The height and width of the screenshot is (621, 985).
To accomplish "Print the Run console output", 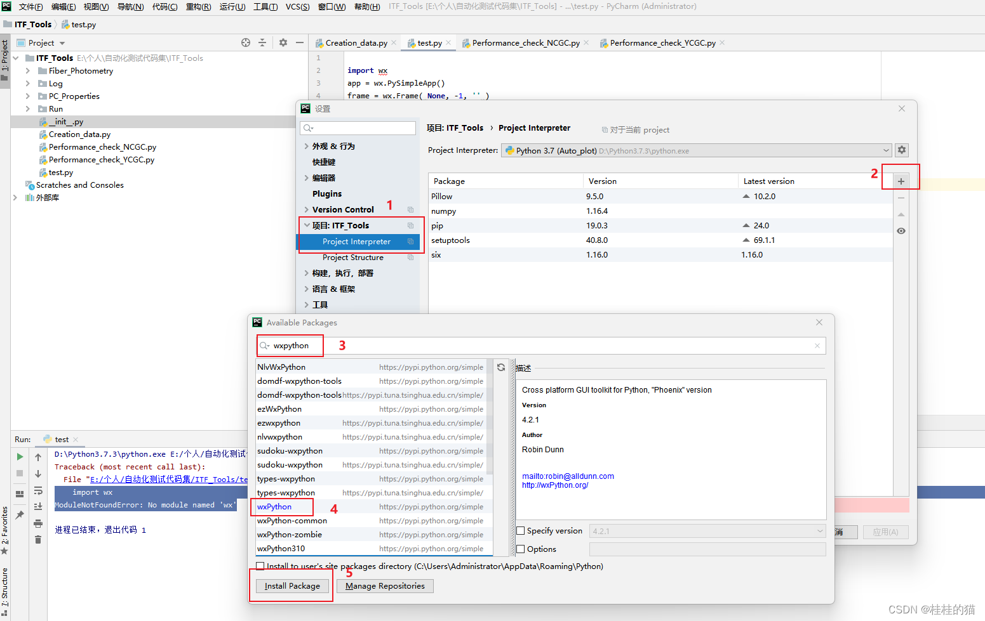I will [x=38, y=523].
